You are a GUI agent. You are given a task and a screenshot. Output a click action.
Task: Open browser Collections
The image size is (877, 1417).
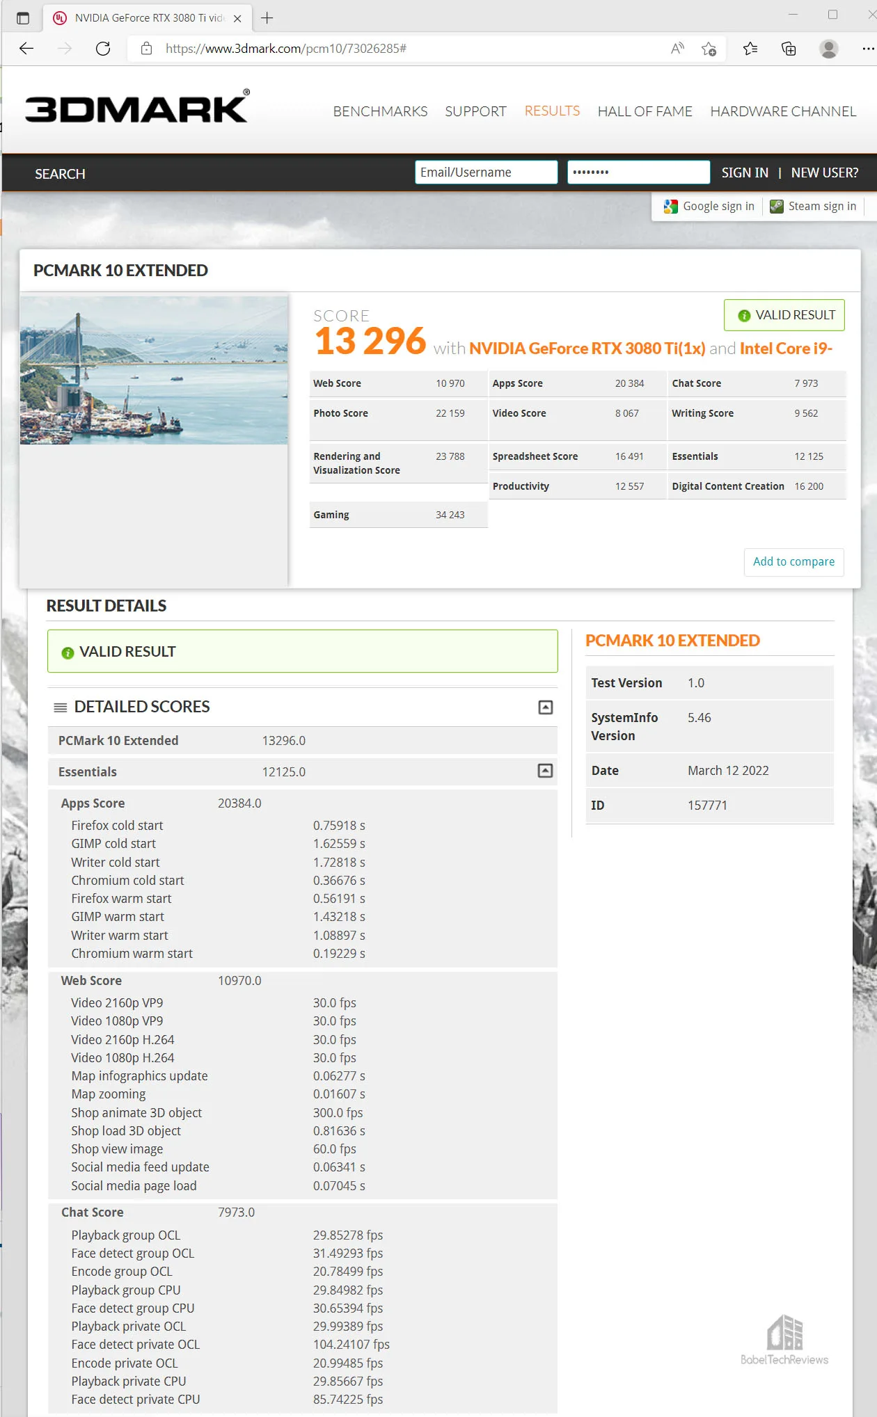(789, 49)
